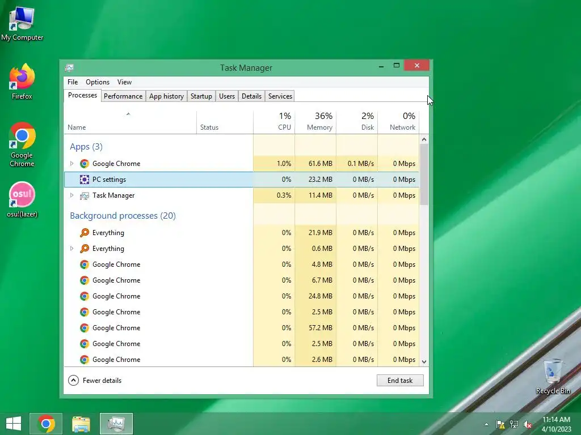The image size is (581, 435).
Task: Click the scrollbar up arrow
Action: coord(424,139)
